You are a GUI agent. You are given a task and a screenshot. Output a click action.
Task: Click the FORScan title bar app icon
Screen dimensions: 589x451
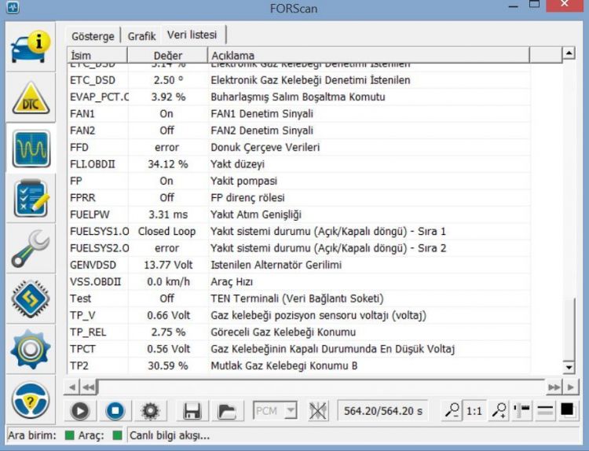tap(13, 7)
